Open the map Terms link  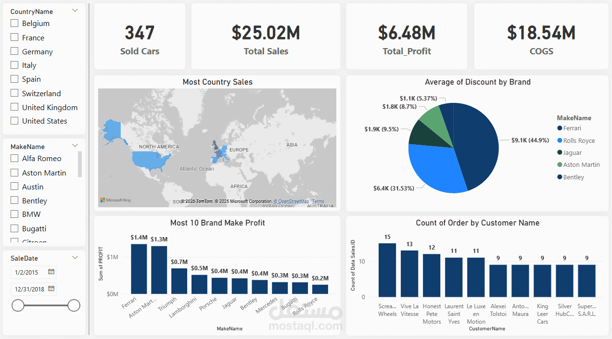point(318,201)
